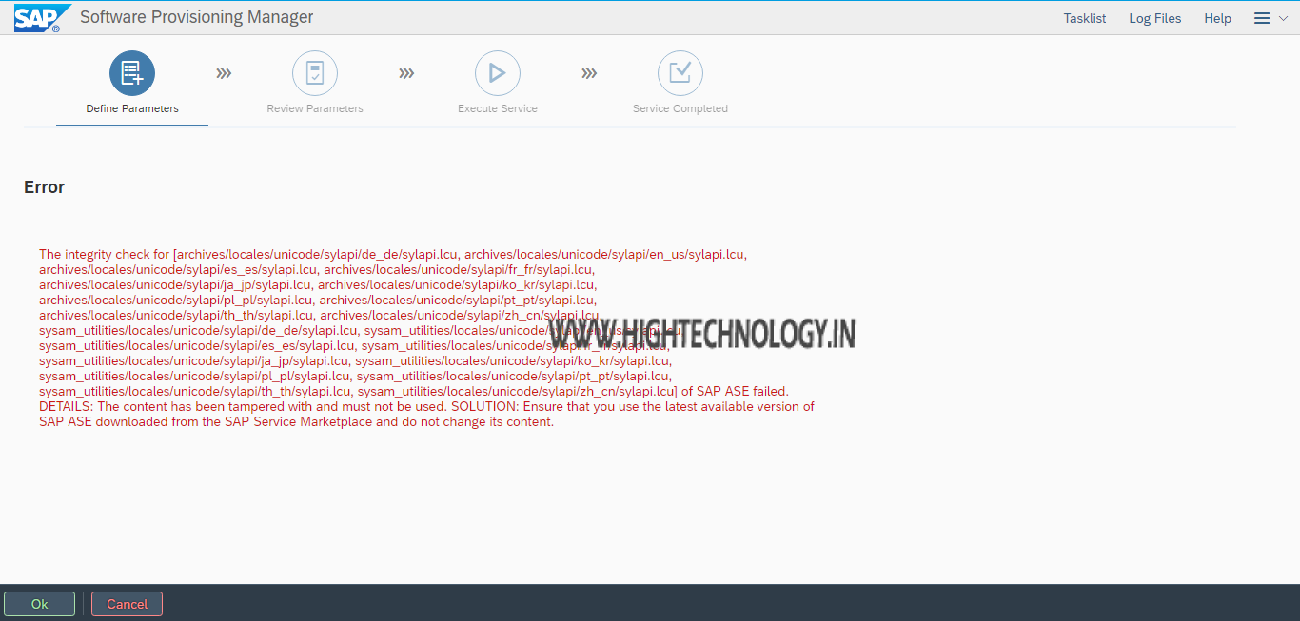Switch to the Define Parameters label
The height and width of the screenshot is (621, 1300).
coord(132,108)
